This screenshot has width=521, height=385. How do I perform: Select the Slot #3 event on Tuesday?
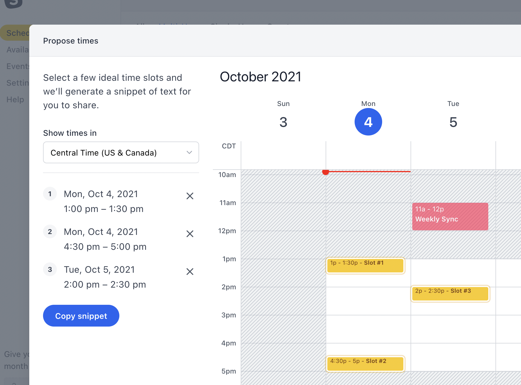pyautogui.click(x=450, y=294)
